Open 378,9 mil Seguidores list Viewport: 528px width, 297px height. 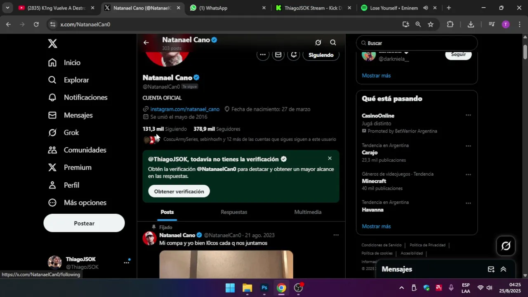(217, 129)
